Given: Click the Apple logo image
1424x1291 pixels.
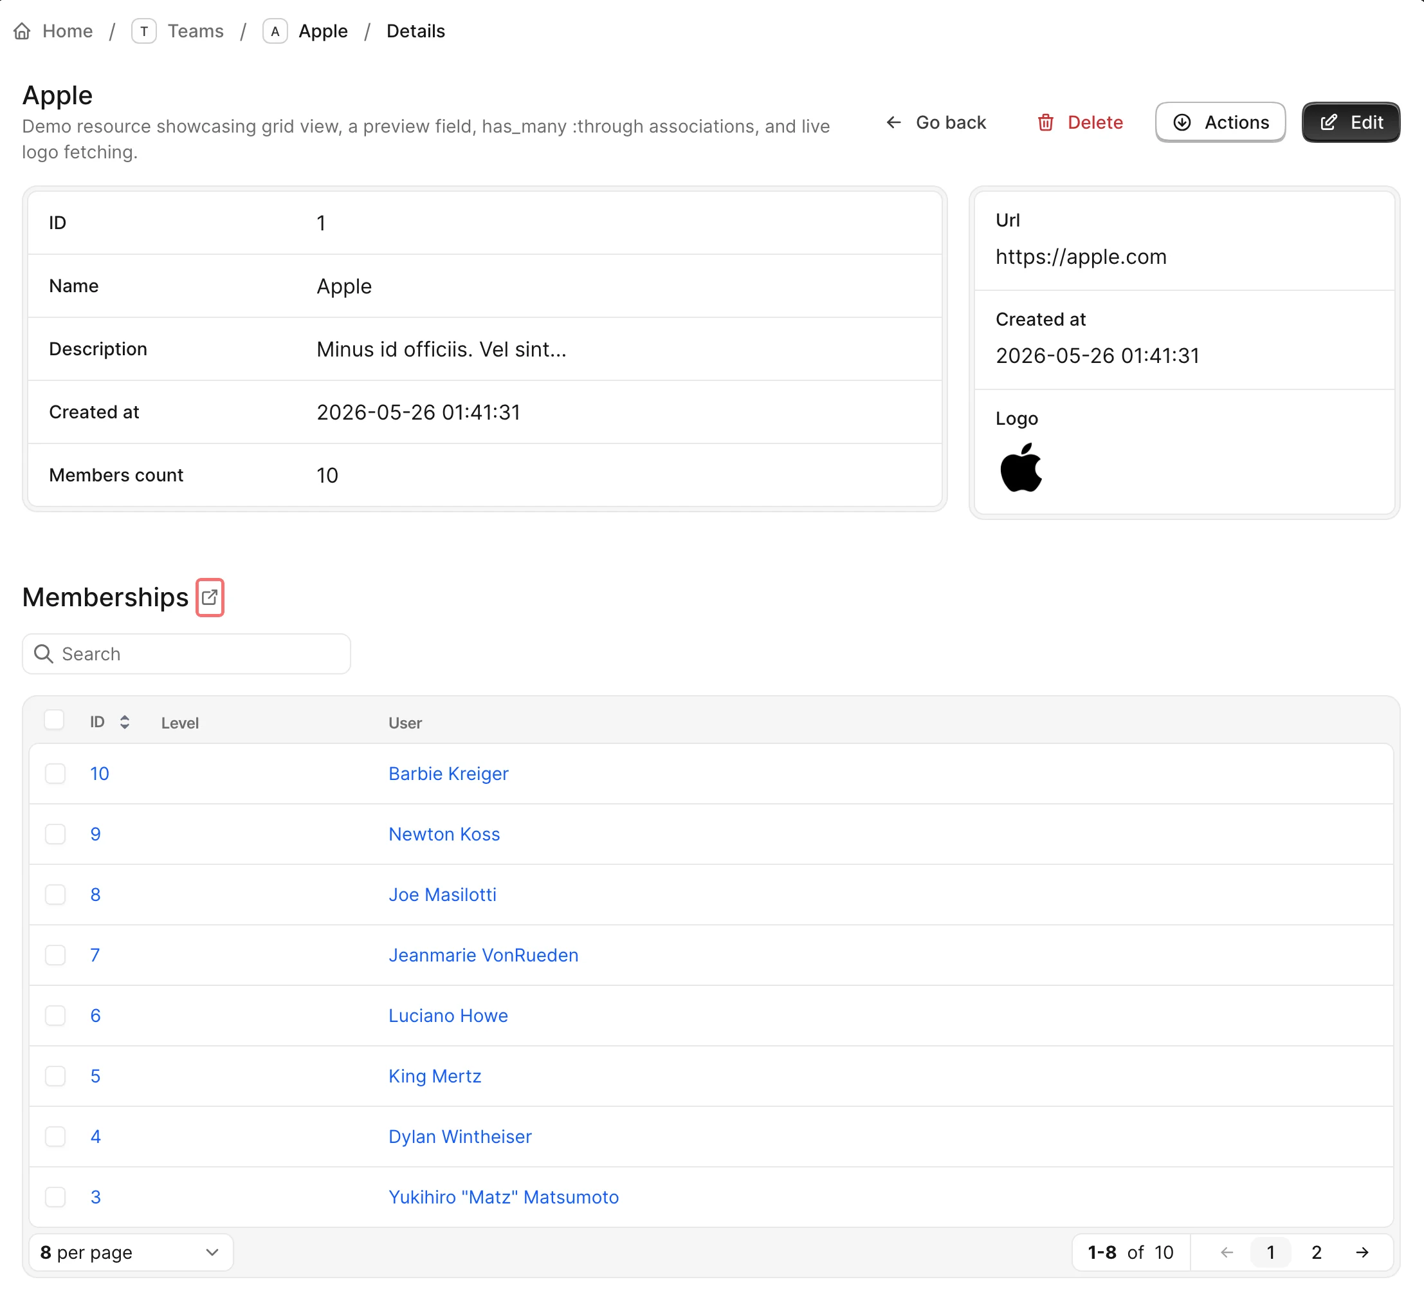Looking at the screenshot, I should pos(1021,467).
